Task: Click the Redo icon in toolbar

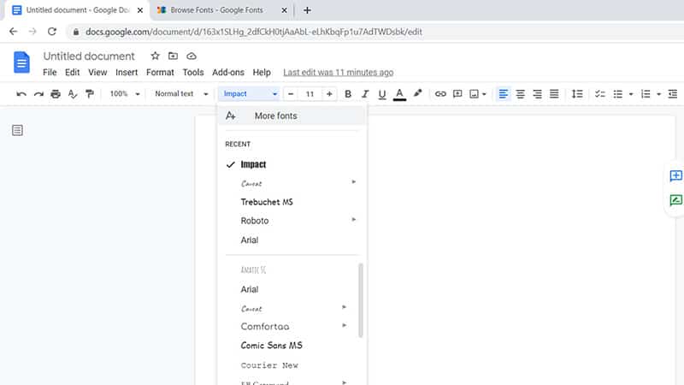Action: pos(38,94)
